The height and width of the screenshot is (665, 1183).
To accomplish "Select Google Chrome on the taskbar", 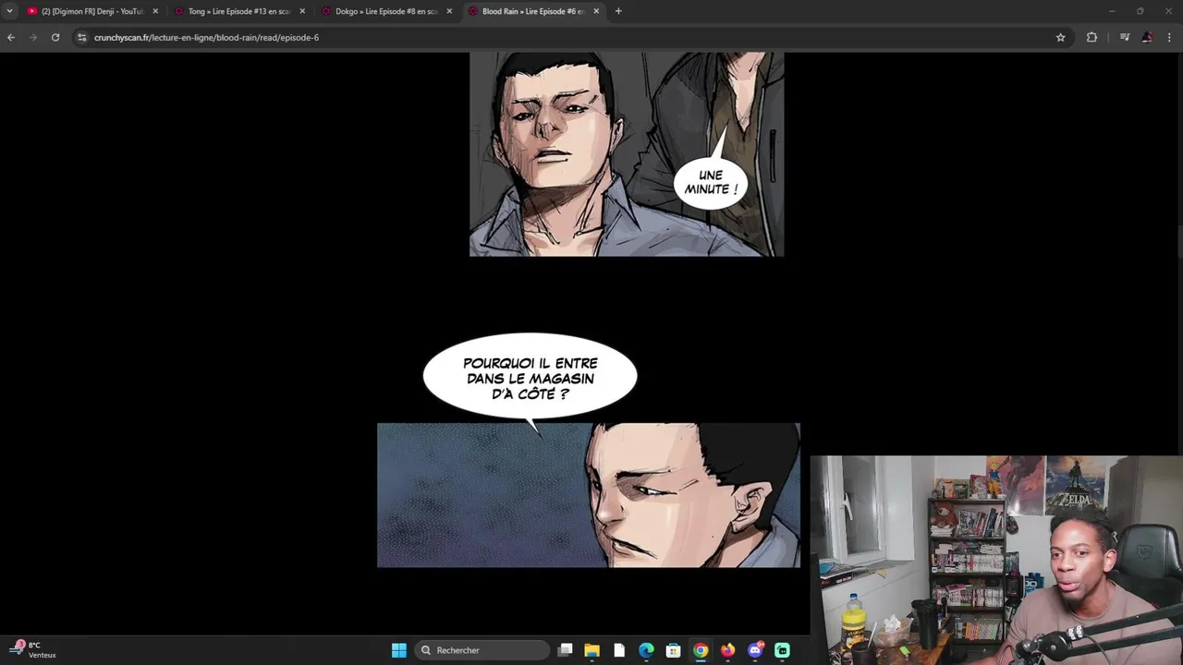I will coord(701,650).
